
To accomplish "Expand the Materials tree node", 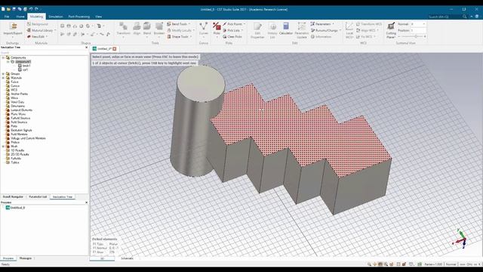I will [3, 78].
